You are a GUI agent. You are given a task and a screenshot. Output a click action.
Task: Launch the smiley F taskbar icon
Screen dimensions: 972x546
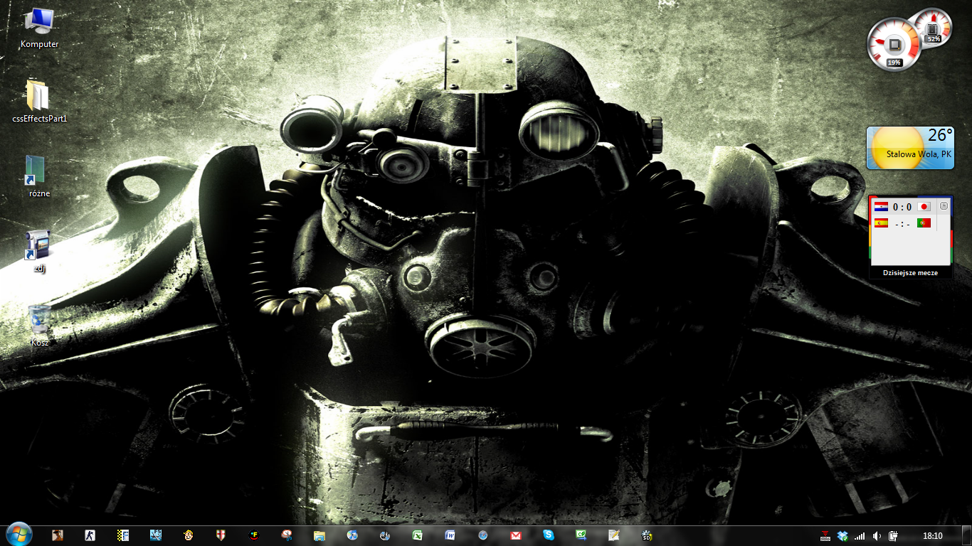253,535
